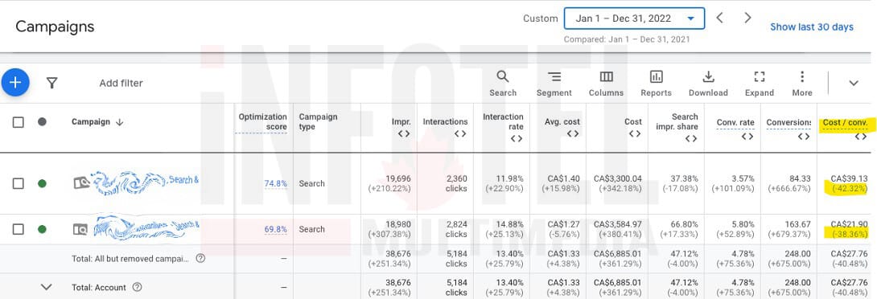The width and height of the screenshot is (877, 299).
Task: Click status header gray dot
Action: 42,121
